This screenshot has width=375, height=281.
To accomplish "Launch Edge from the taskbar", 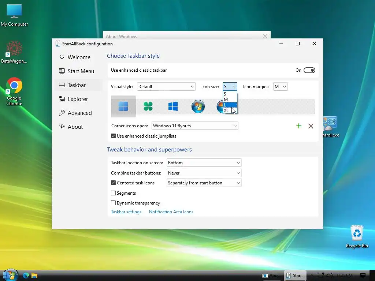I will point(26,276).
